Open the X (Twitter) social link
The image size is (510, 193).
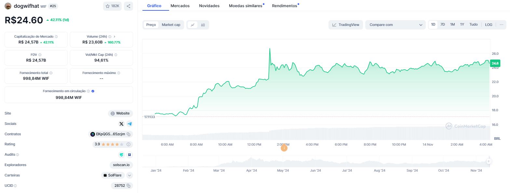[121, 124]
